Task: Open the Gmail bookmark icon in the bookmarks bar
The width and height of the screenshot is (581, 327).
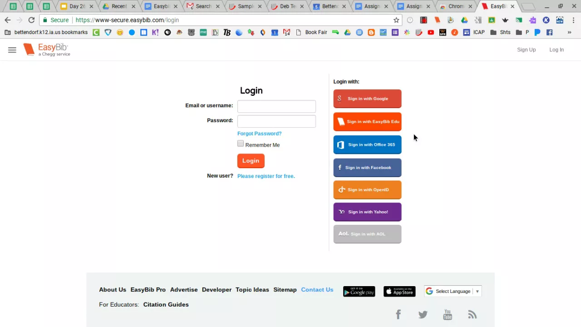Action: pyautogui.click(x=286, y=32)
